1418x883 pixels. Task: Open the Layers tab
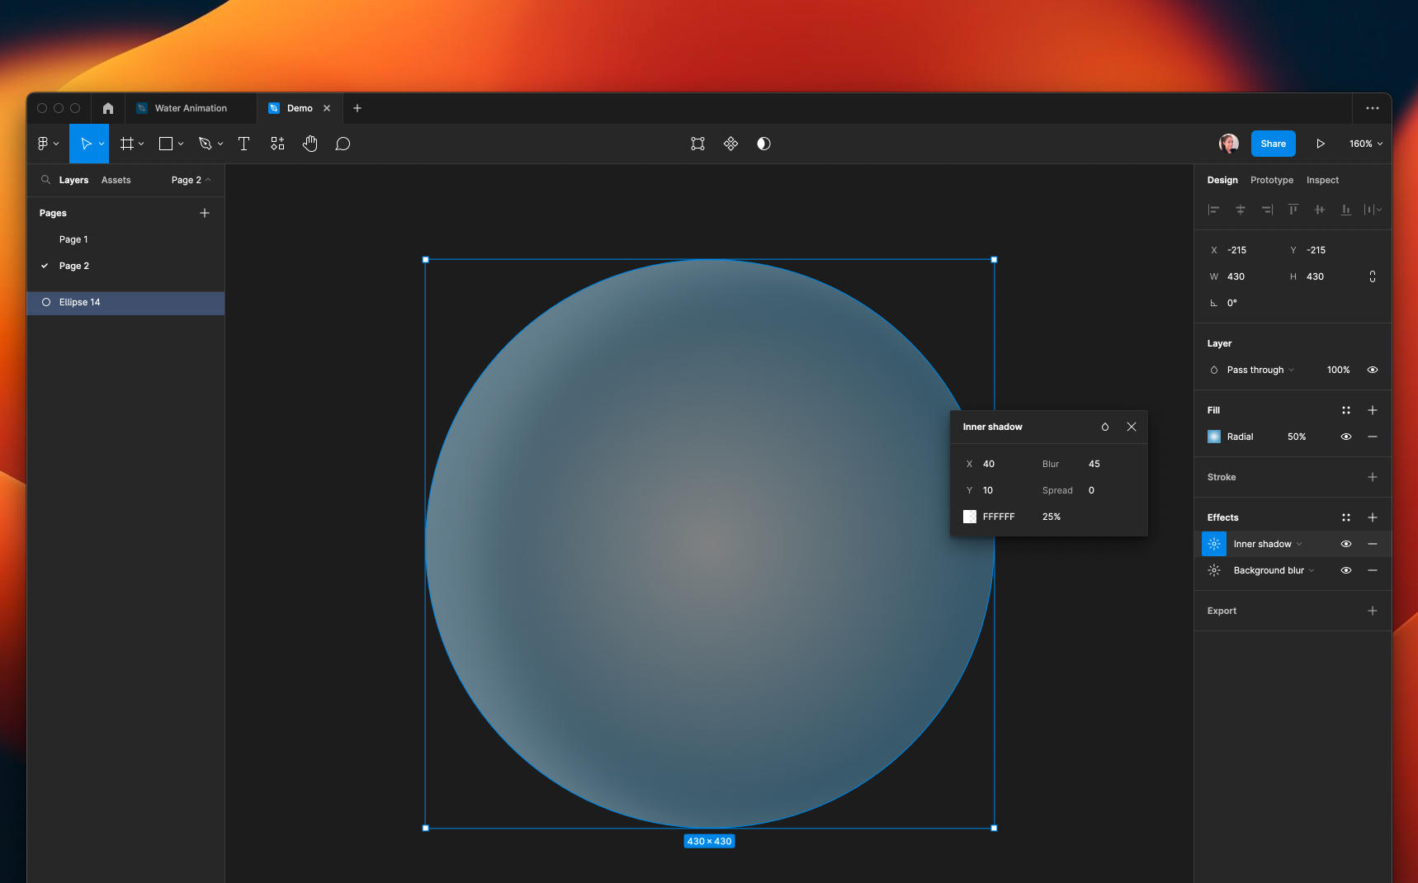73,180
